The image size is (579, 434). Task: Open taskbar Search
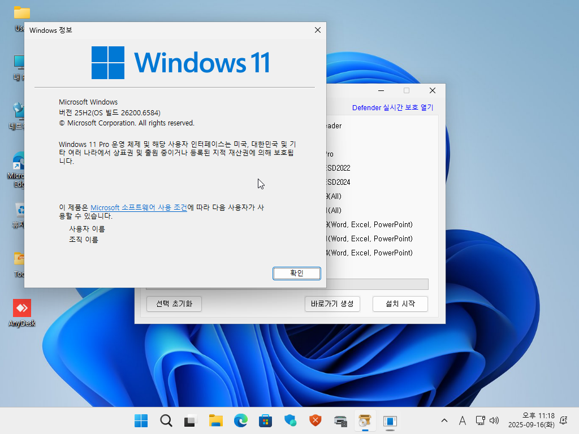[x=166, y=420]
